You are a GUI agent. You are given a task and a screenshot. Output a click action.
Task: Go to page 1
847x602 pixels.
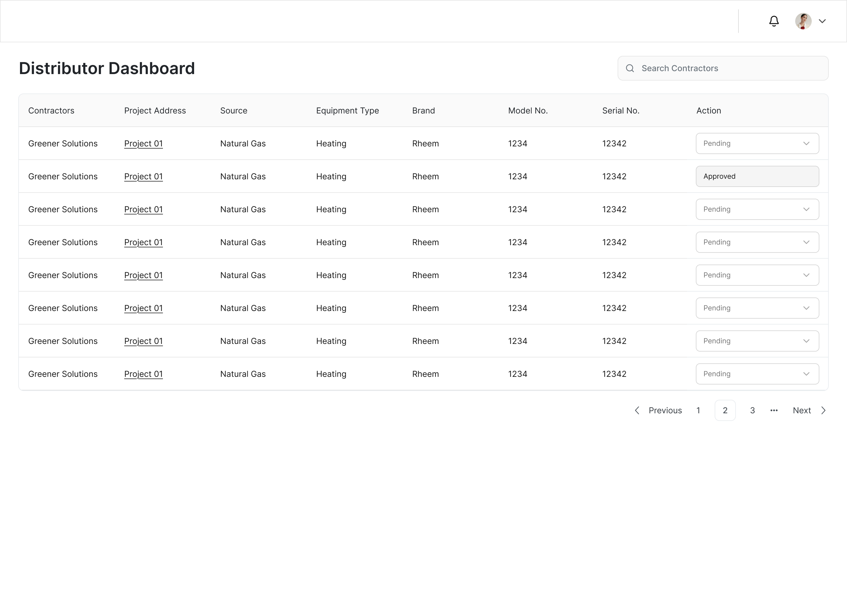click(x=698, y=410)
